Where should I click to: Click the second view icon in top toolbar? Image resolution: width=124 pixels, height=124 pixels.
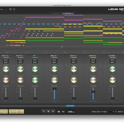pos(14,9)
